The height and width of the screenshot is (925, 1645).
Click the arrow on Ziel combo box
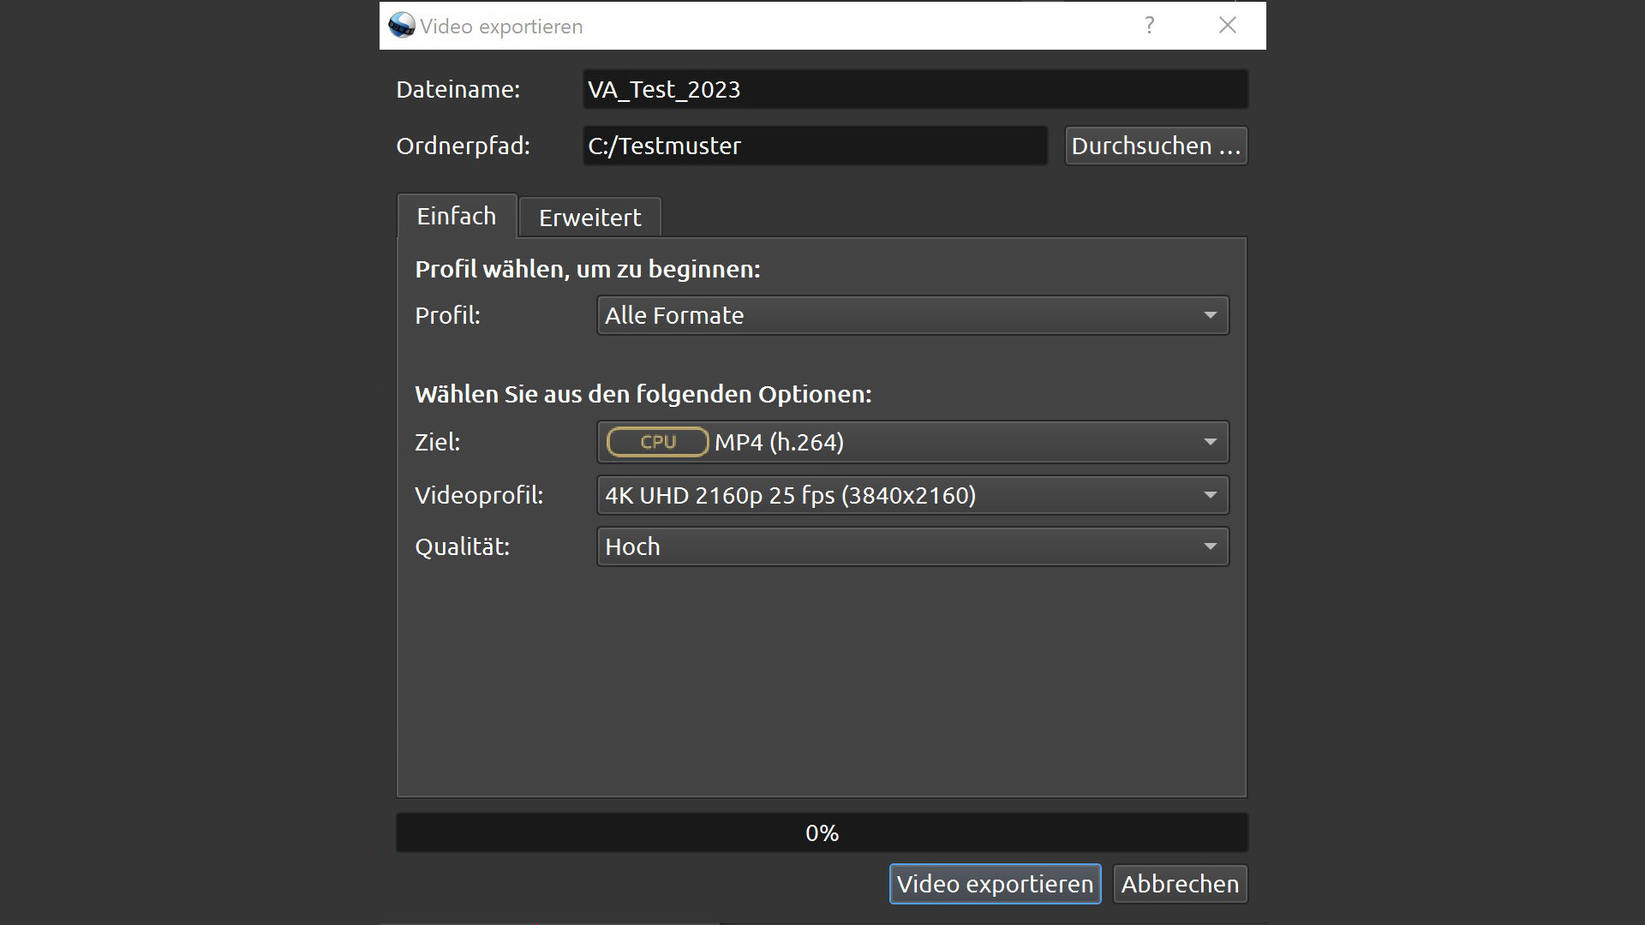(x=1210, y=442)
